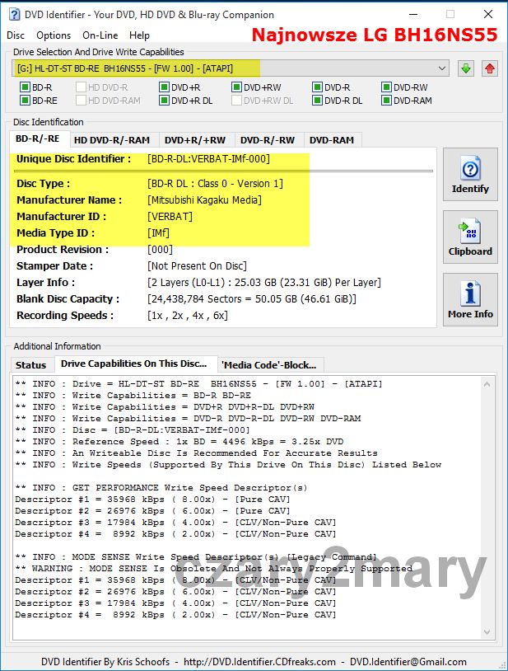
Task: Open the Disc menu
Action: [16, 35]
